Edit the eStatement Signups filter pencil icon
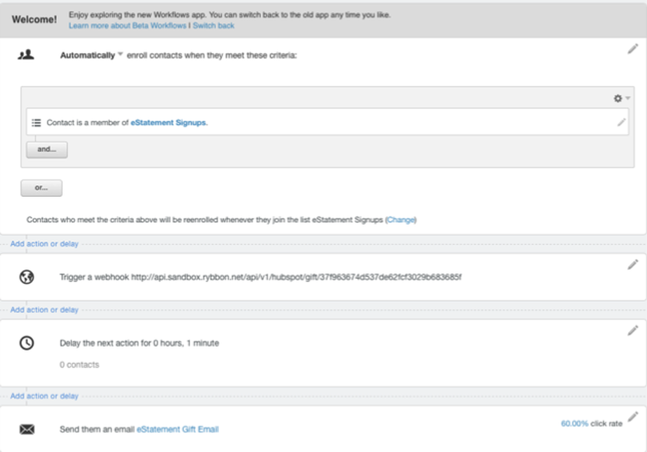The height and width of the screenshot is (452, 647). [622, 122]
